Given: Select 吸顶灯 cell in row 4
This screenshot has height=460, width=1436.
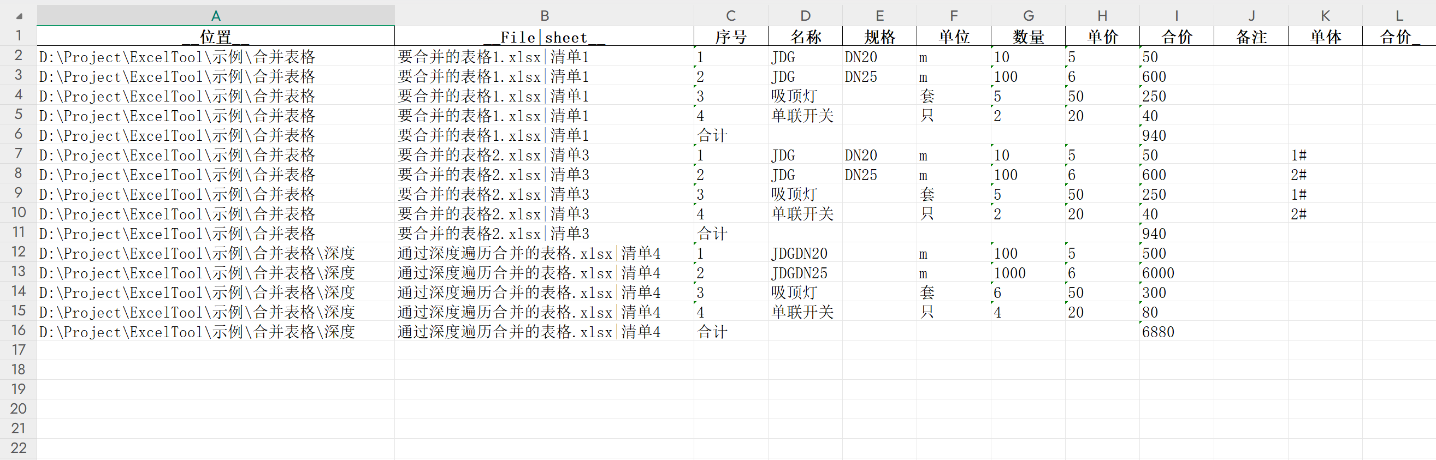Looking at the screenshot, I should pyautogui.click(x=805, y=97).
